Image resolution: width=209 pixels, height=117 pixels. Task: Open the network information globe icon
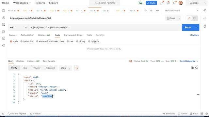pyautogui.click(x=131, y=61)
